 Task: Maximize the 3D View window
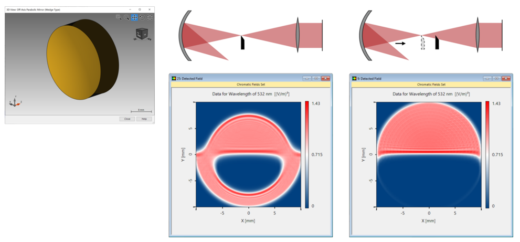pos(140,9)
